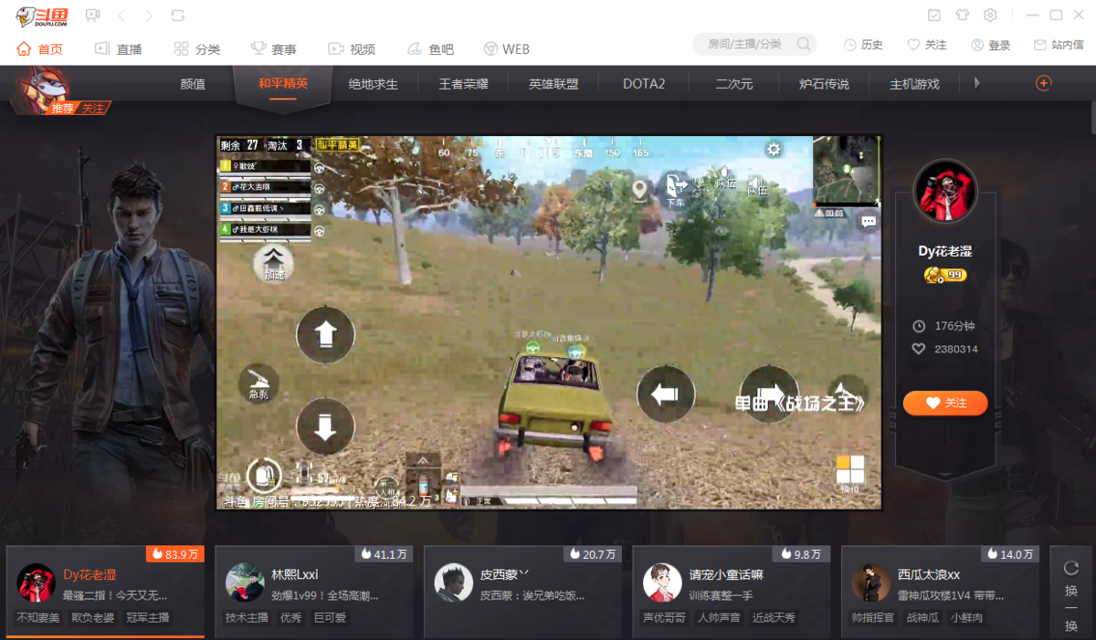Click the 声优哥哥 tag
The width and height of the screenshot is (1096, 640).
(x=665, y=617)
